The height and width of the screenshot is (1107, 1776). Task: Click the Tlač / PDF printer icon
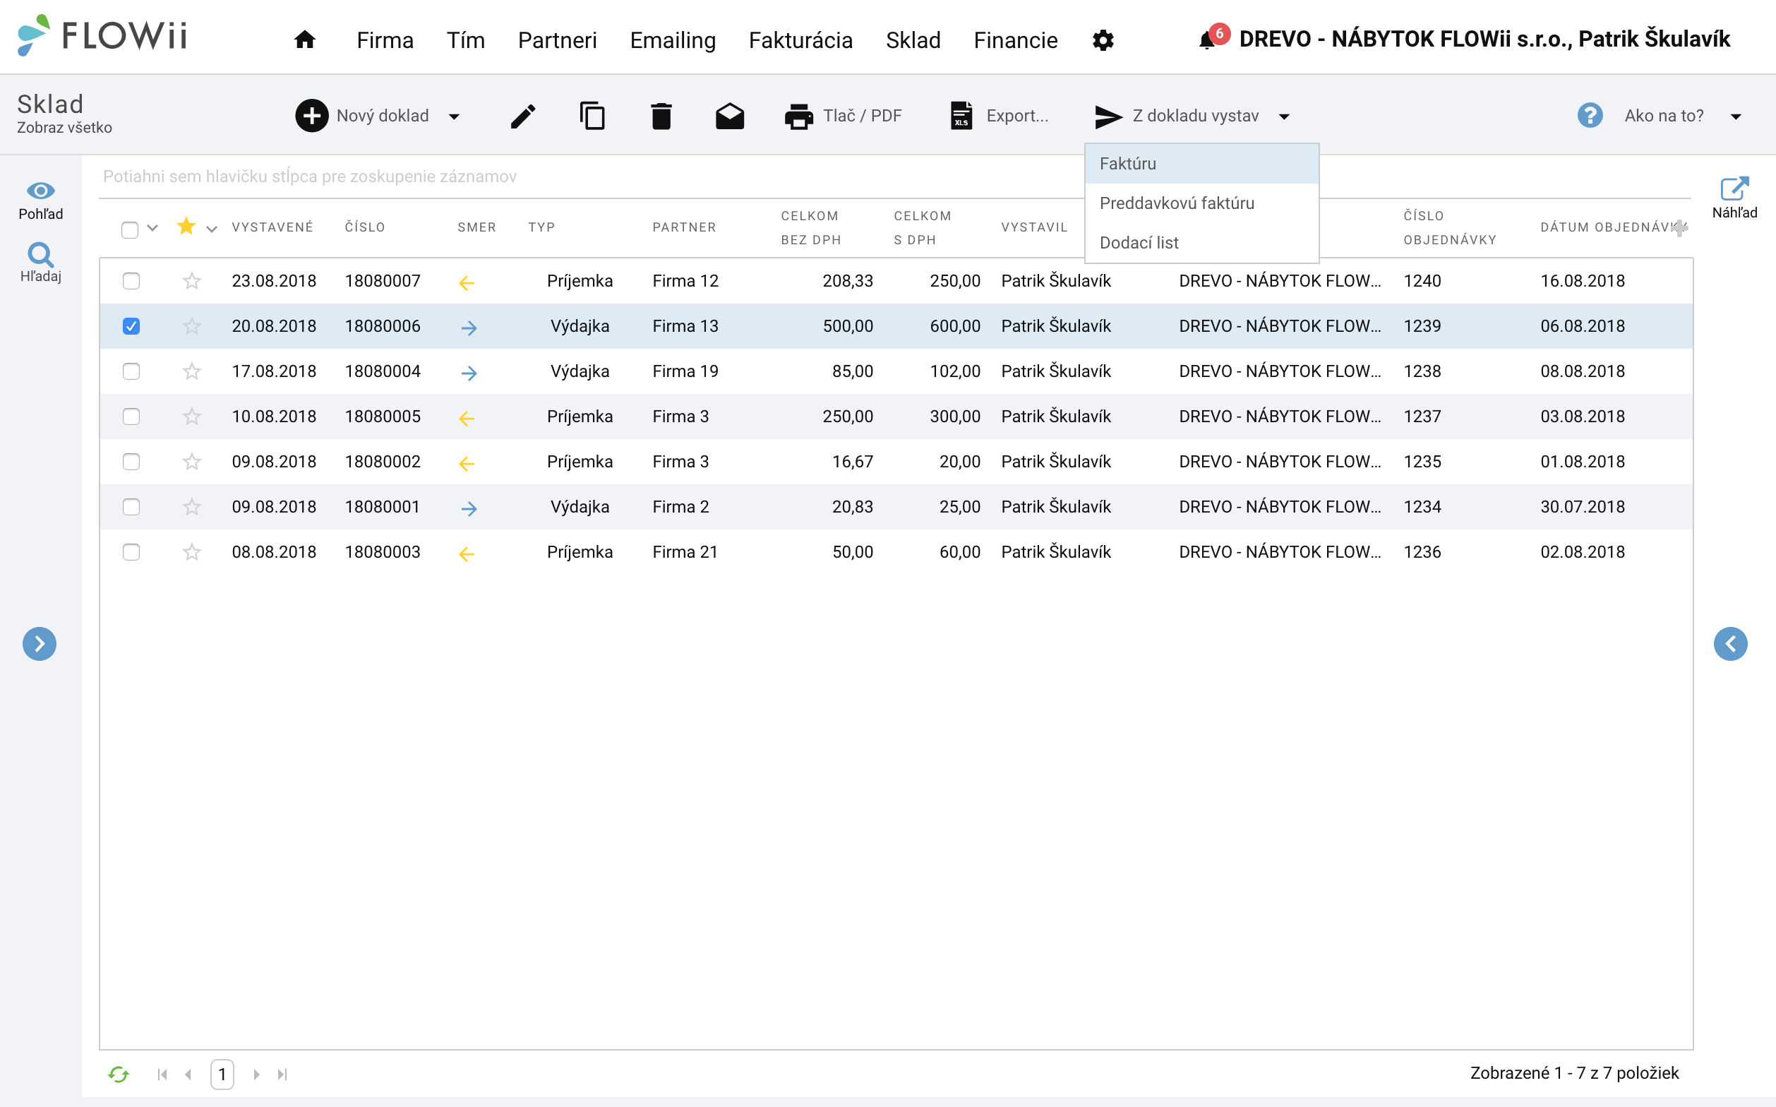798,116
